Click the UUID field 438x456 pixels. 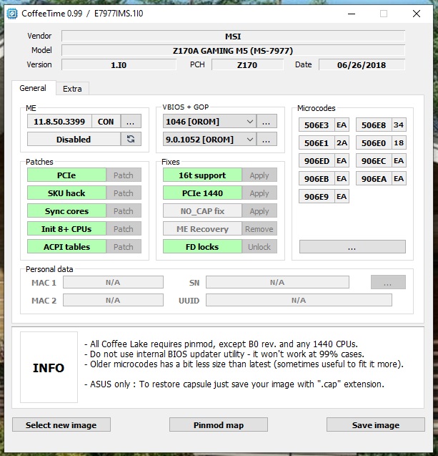(299, 300)
